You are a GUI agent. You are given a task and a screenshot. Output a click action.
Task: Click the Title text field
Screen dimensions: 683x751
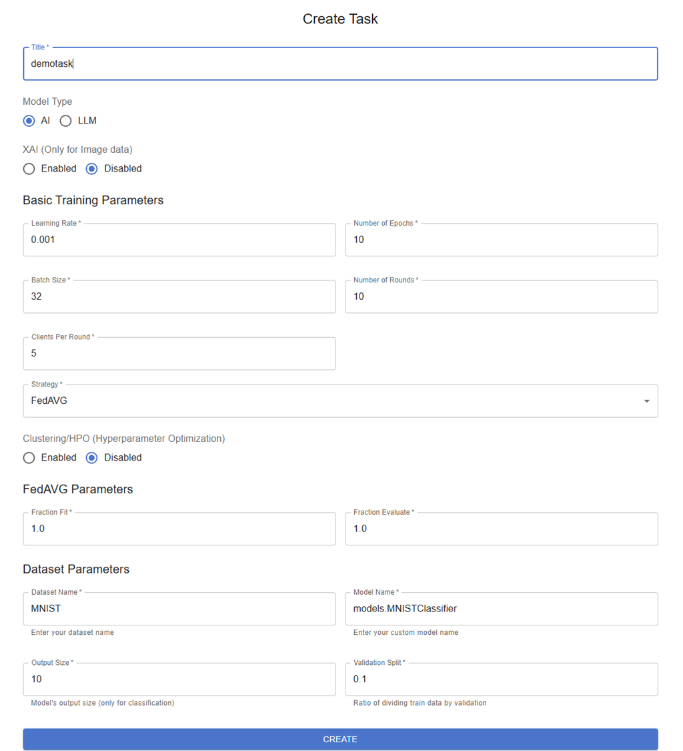click(340, 64)
